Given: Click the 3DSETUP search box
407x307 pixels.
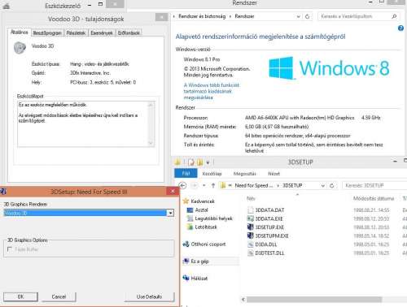Looking at the screenshot, I should pyautogui.click(x=374, y=185).
